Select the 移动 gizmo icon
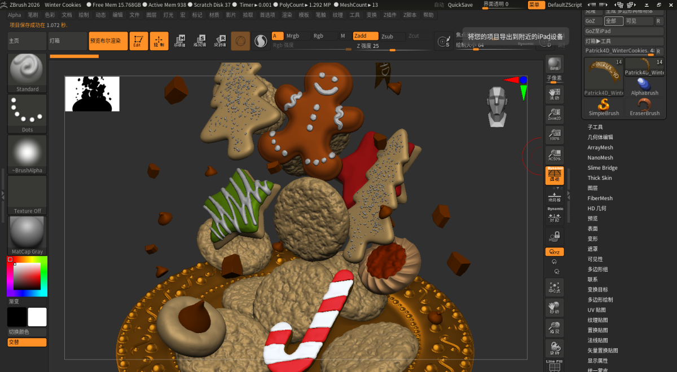Image resolution: width=677 pixels, height=372 pixels. [x=555, y=307]
